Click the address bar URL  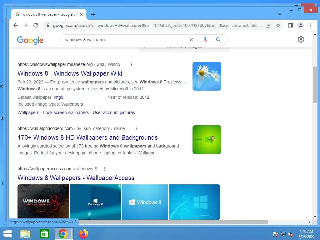(x=157, y=25)
